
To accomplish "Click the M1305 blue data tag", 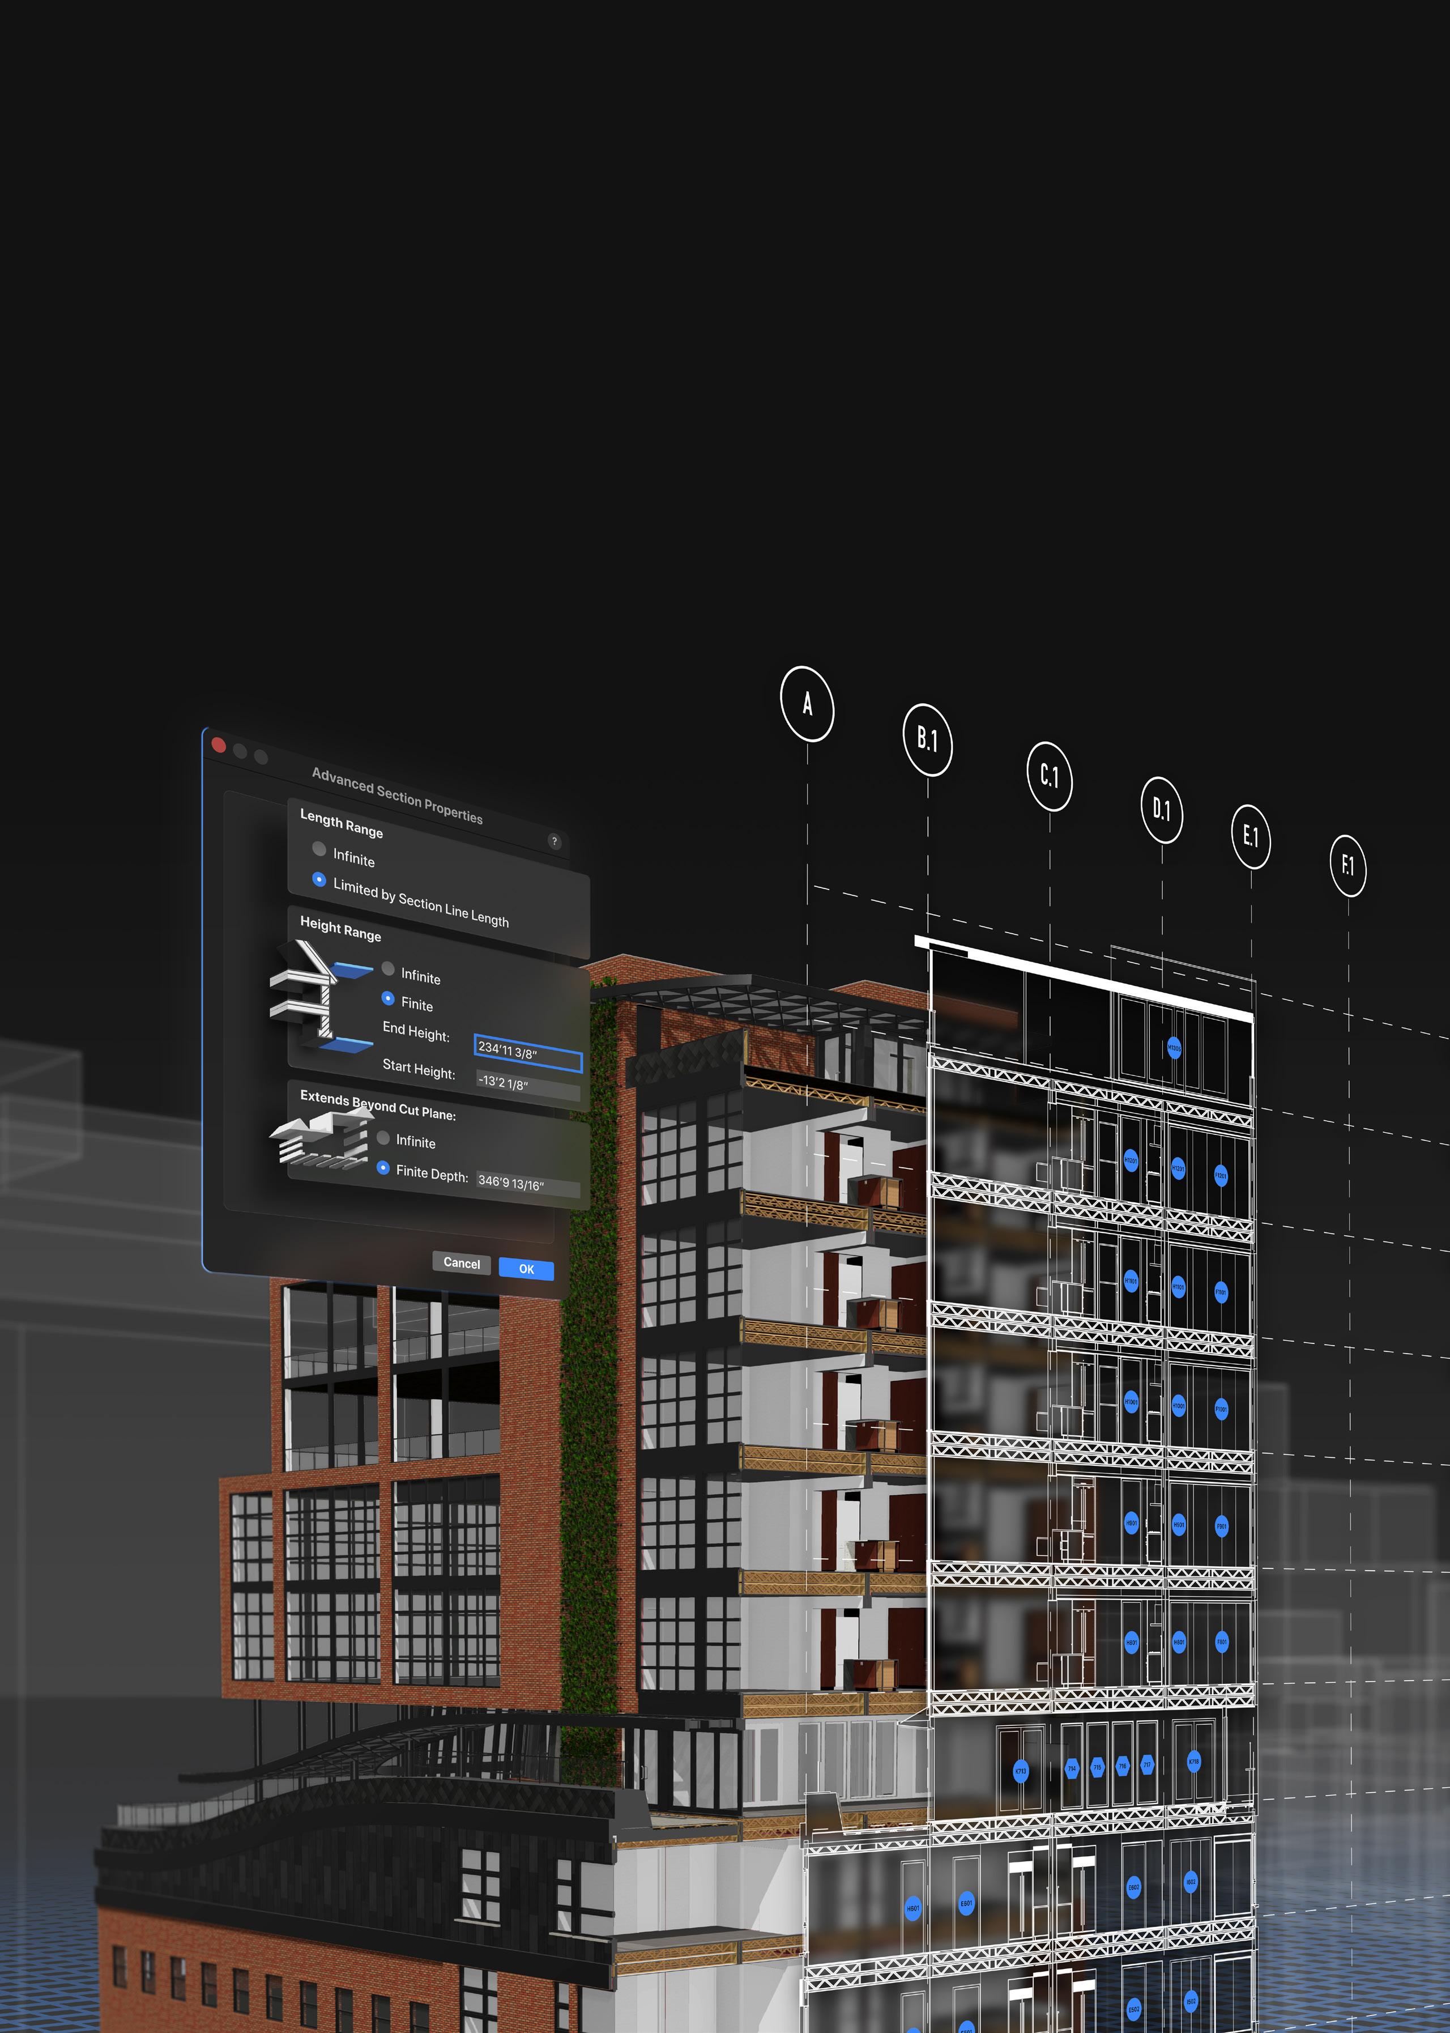I will 1174,1048.
